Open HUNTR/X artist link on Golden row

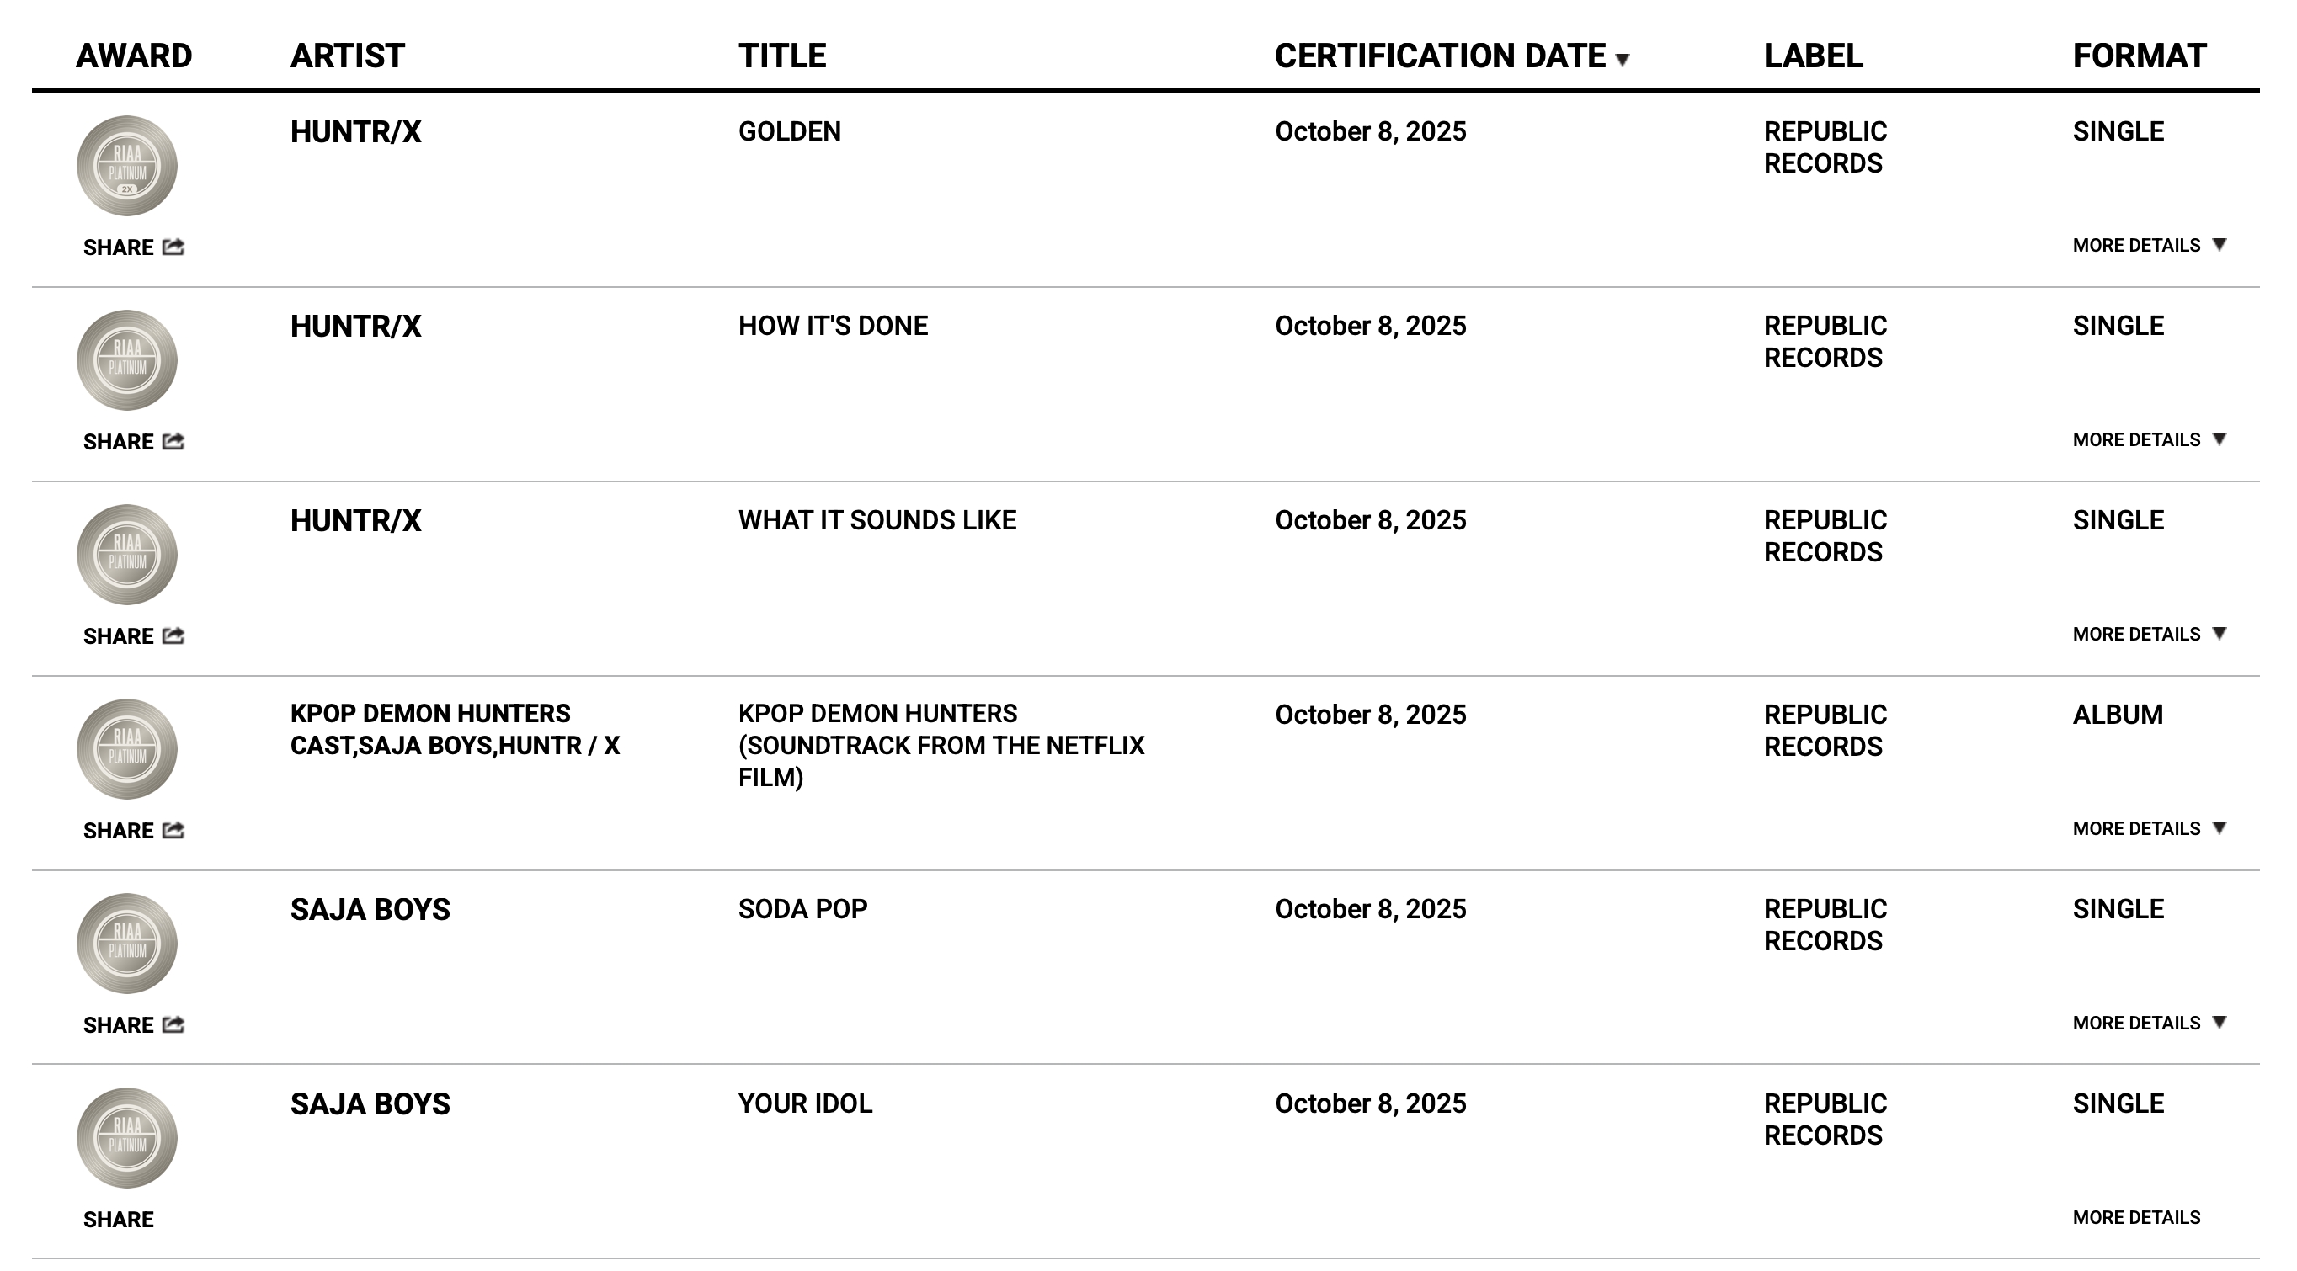pos(356,132)
